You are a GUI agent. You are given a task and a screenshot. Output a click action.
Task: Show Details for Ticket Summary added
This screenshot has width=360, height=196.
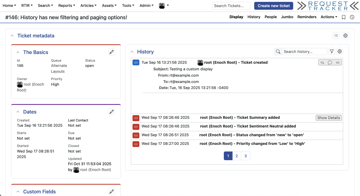(329, 118)
